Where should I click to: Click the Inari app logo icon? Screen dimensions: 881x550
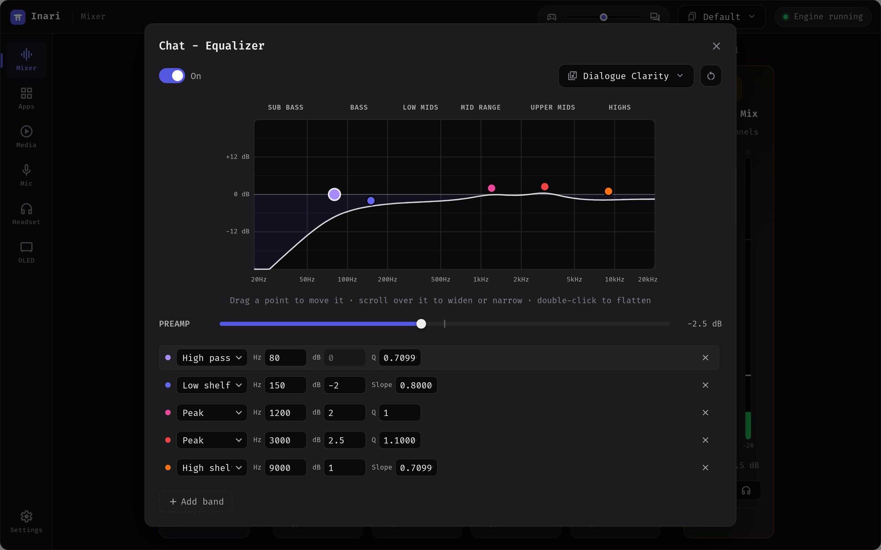[x=18, y=17]
